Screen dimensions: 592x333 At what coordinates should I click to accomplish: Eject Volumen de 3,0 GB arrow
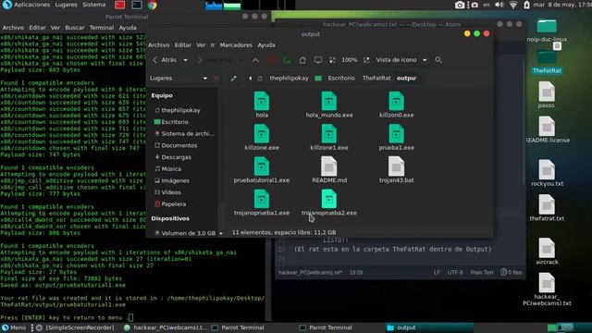pyautogui.click(x=221, y=233)
